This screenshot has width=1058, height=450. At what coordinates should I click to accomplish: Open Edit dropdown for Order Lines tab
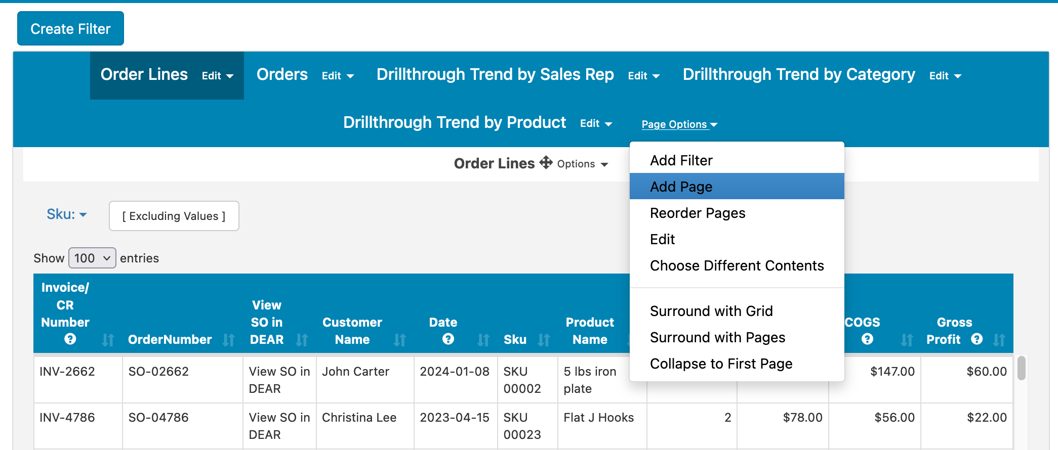218,76
